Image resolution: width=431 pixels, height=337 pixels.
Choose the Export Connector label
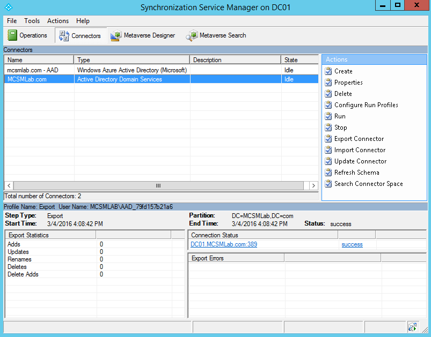click(359, 139)
